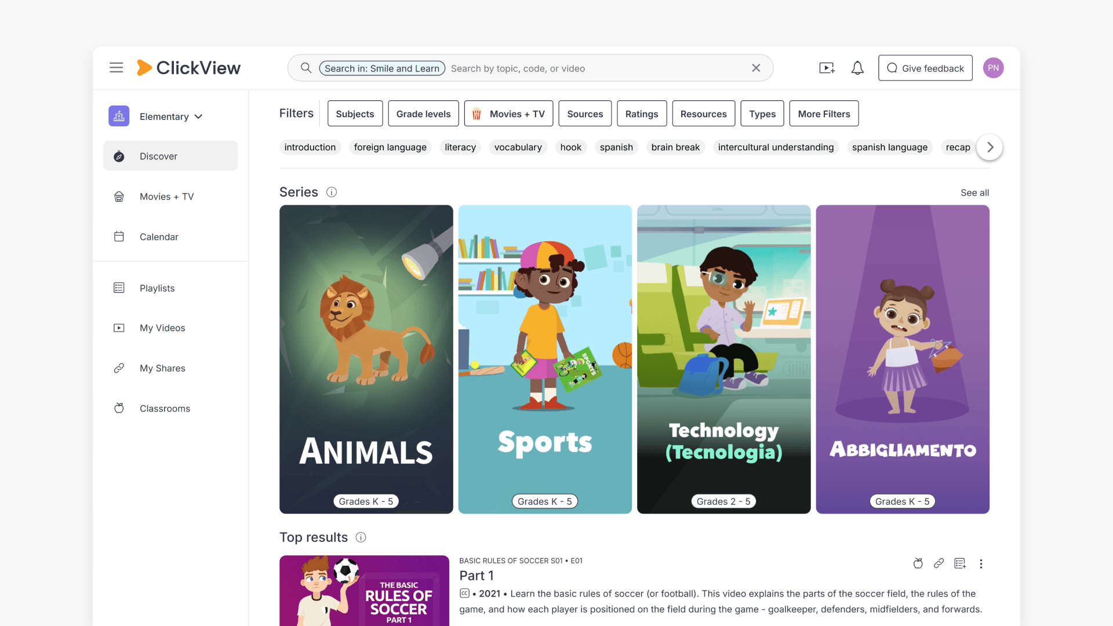Click the My Videos play icon
1113x626 pixels.
(119, 328)
